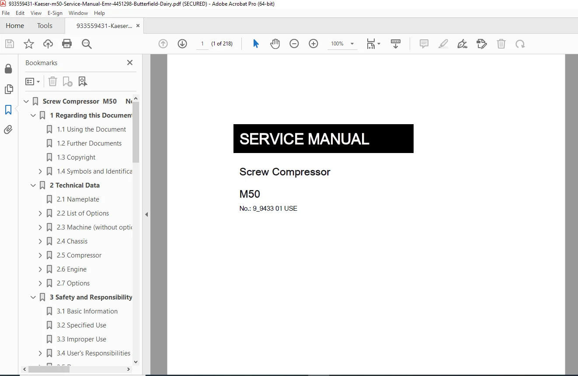Open the File menu

click(x=6, y=13)
